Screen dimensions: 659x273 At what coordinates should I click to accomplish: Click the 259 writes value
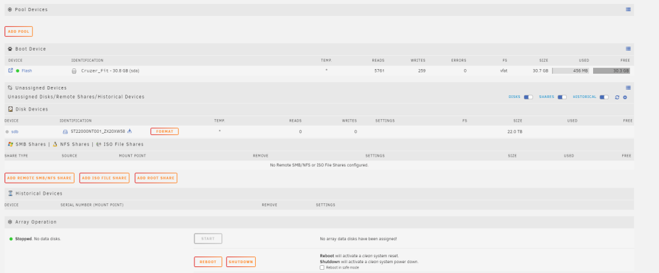tap(422, 71)
